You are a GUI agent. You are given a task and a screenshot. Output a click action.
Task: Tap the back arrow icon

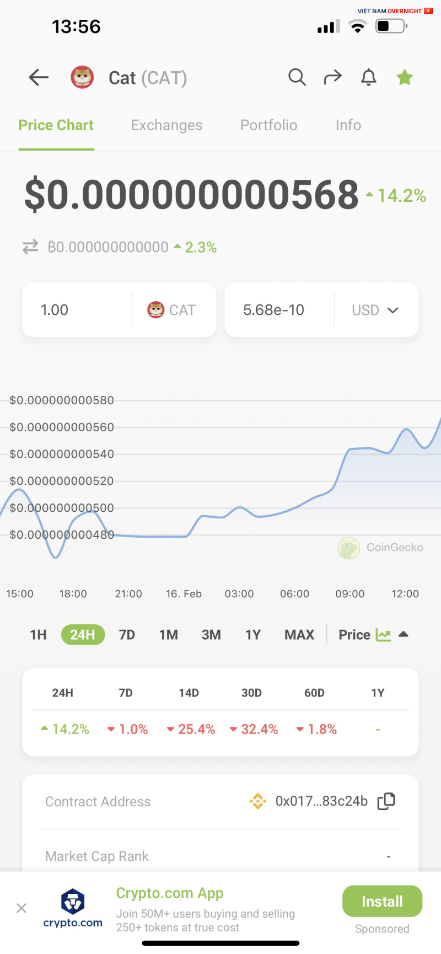click(x=39, y=78)
